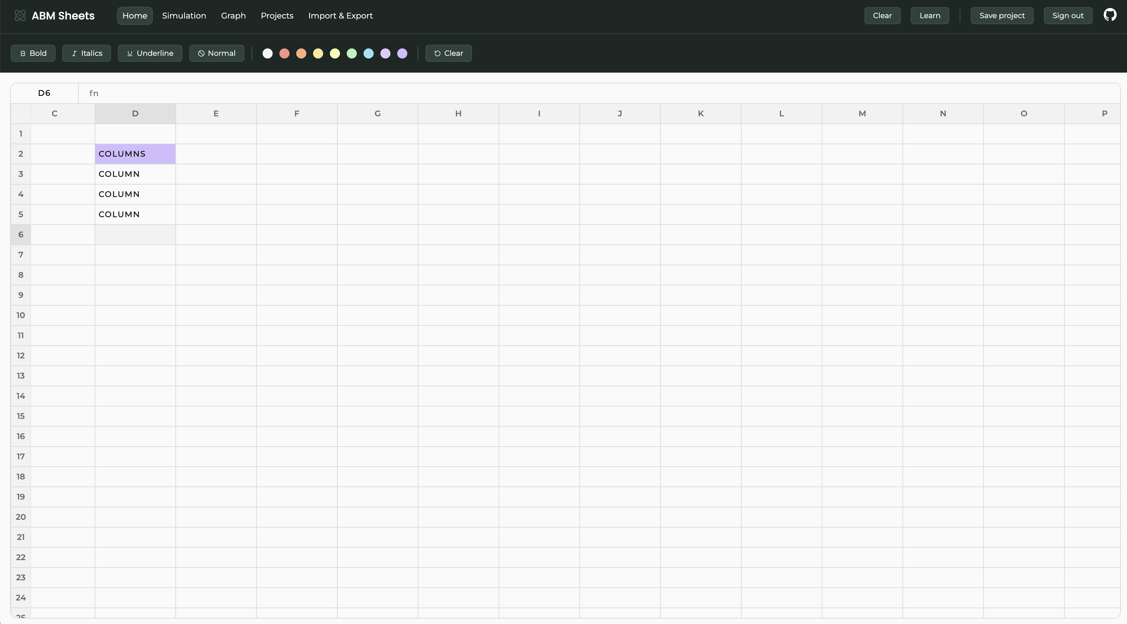
Task: Pick the yellow color swatch
Action: pyautogui.click(x=335, y=53)
